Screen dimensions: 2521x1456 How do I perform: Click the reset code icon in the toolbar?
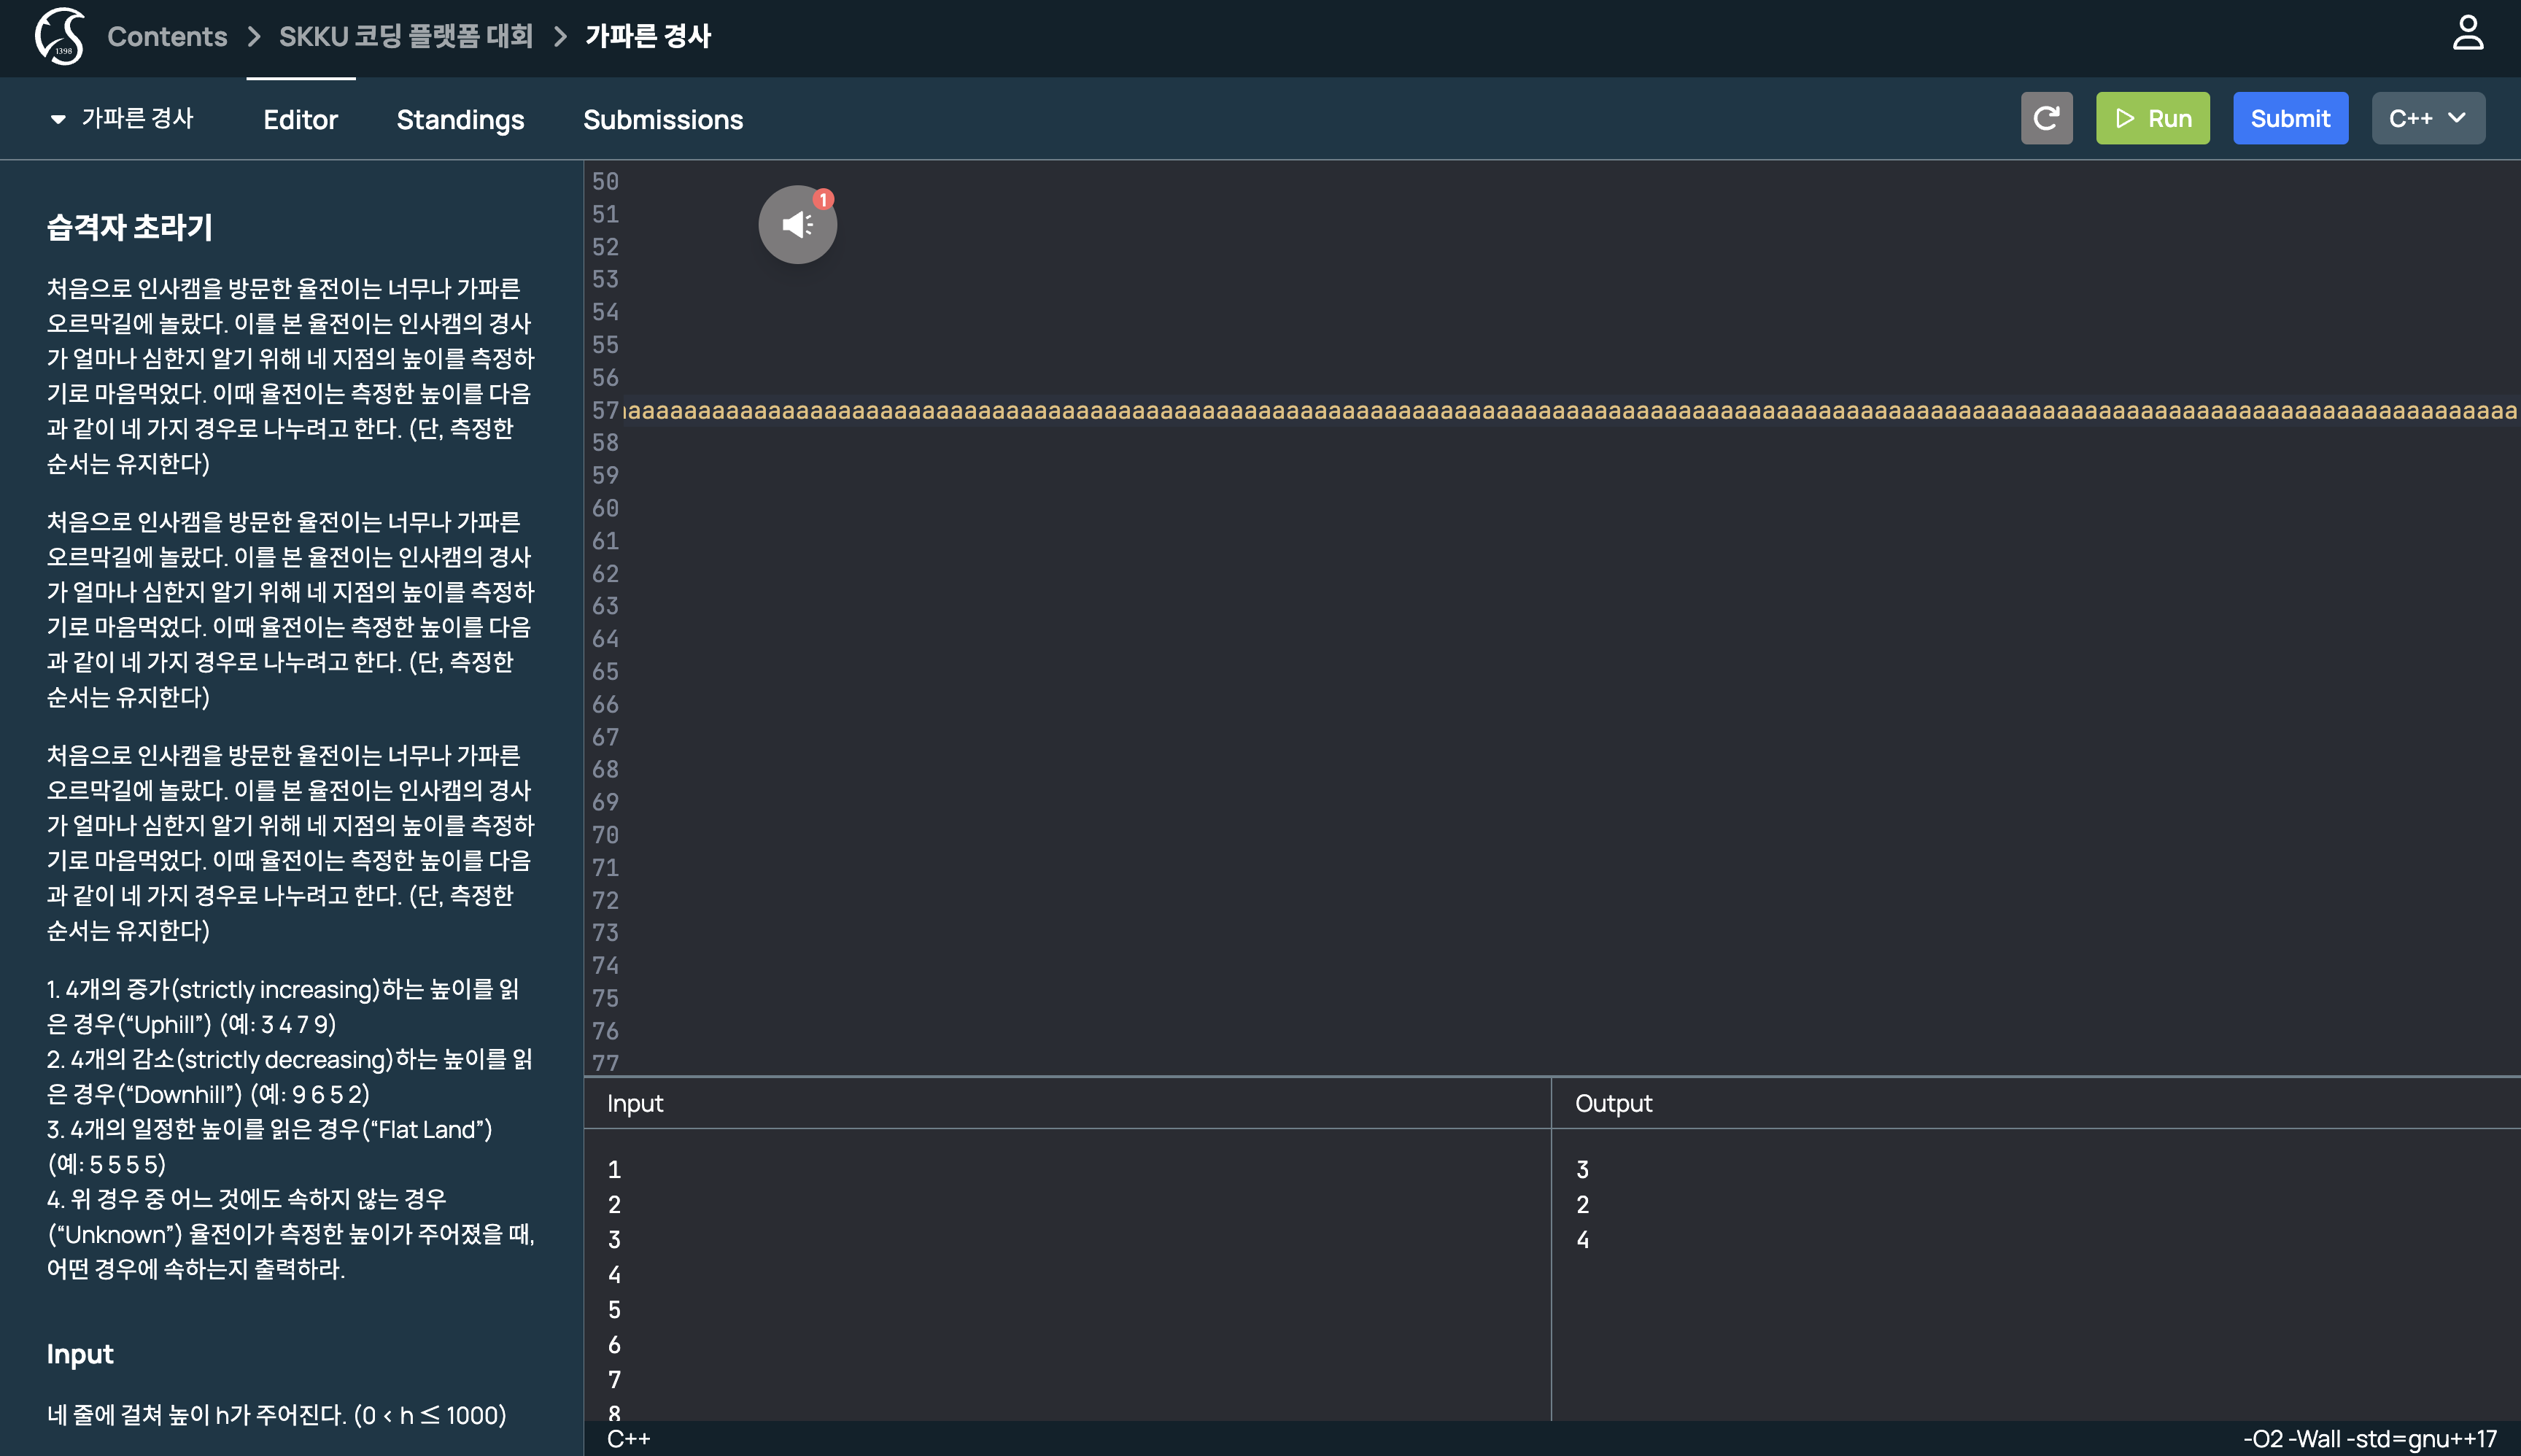[x=2046, y=117]
